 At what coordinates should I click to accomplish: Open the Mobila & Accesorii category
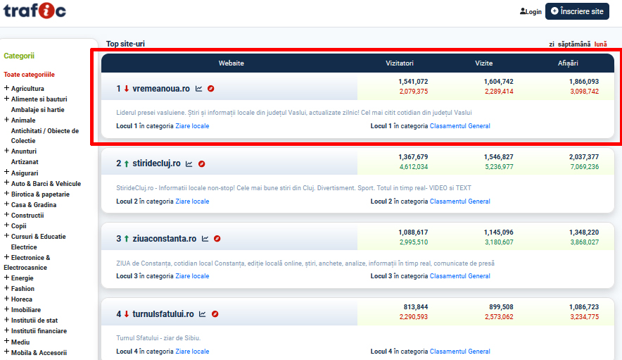39,353
